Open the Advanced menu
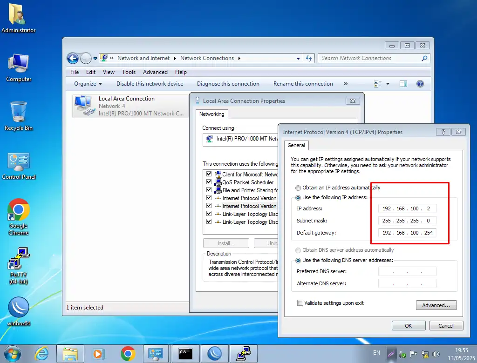 point(155,72)
